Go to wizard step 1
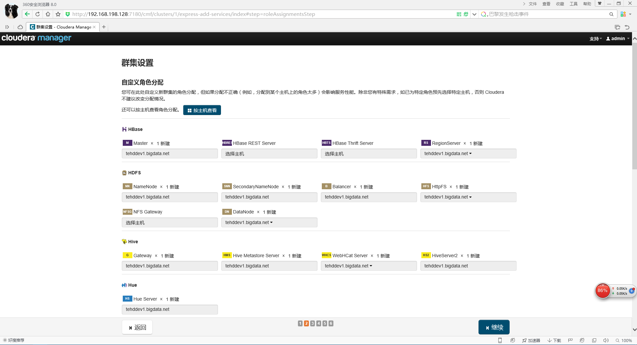Viewport: 637px width, 345px height. pos(300,323)
